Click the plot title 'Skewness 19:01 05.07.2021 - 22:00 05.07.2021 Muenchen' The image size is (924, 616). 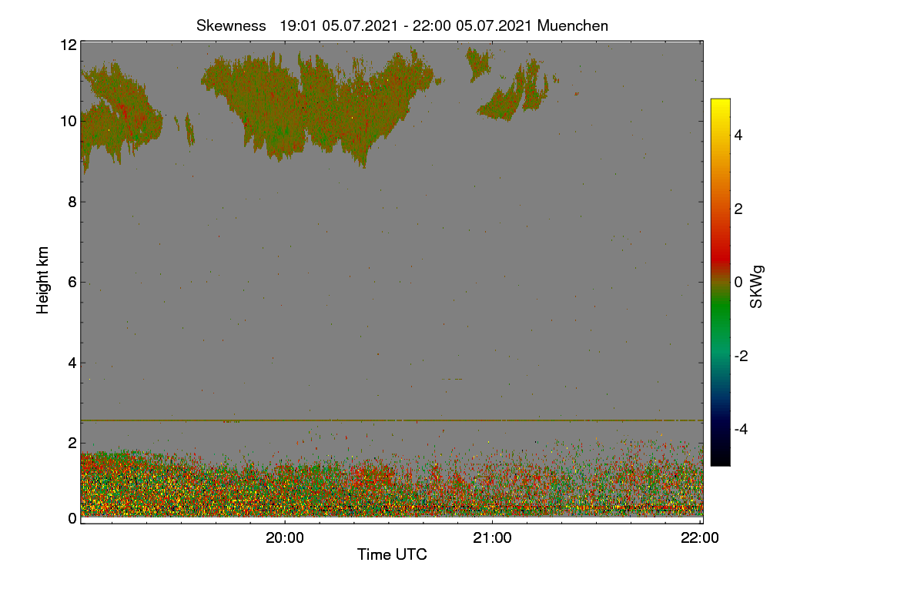click(x=402, y=25)
